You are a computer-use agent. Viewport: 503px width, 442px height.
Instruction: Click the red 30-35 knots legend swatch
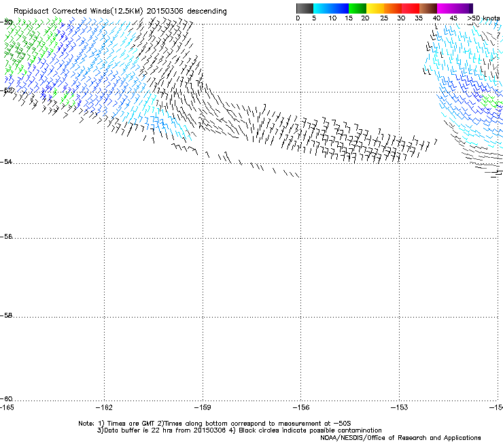point(411,8)
